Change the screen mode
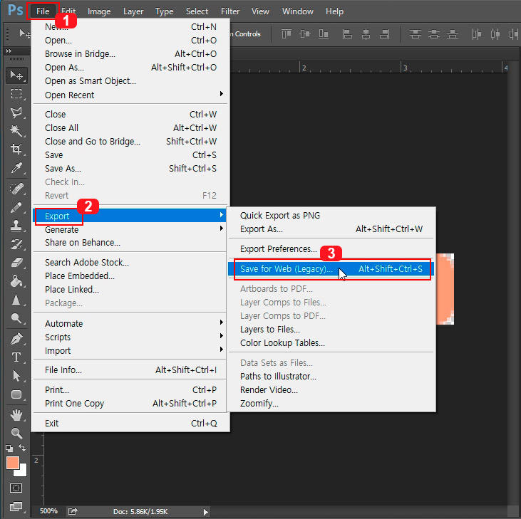This screenshot has height=519, width=521. (x=16, y=507)
